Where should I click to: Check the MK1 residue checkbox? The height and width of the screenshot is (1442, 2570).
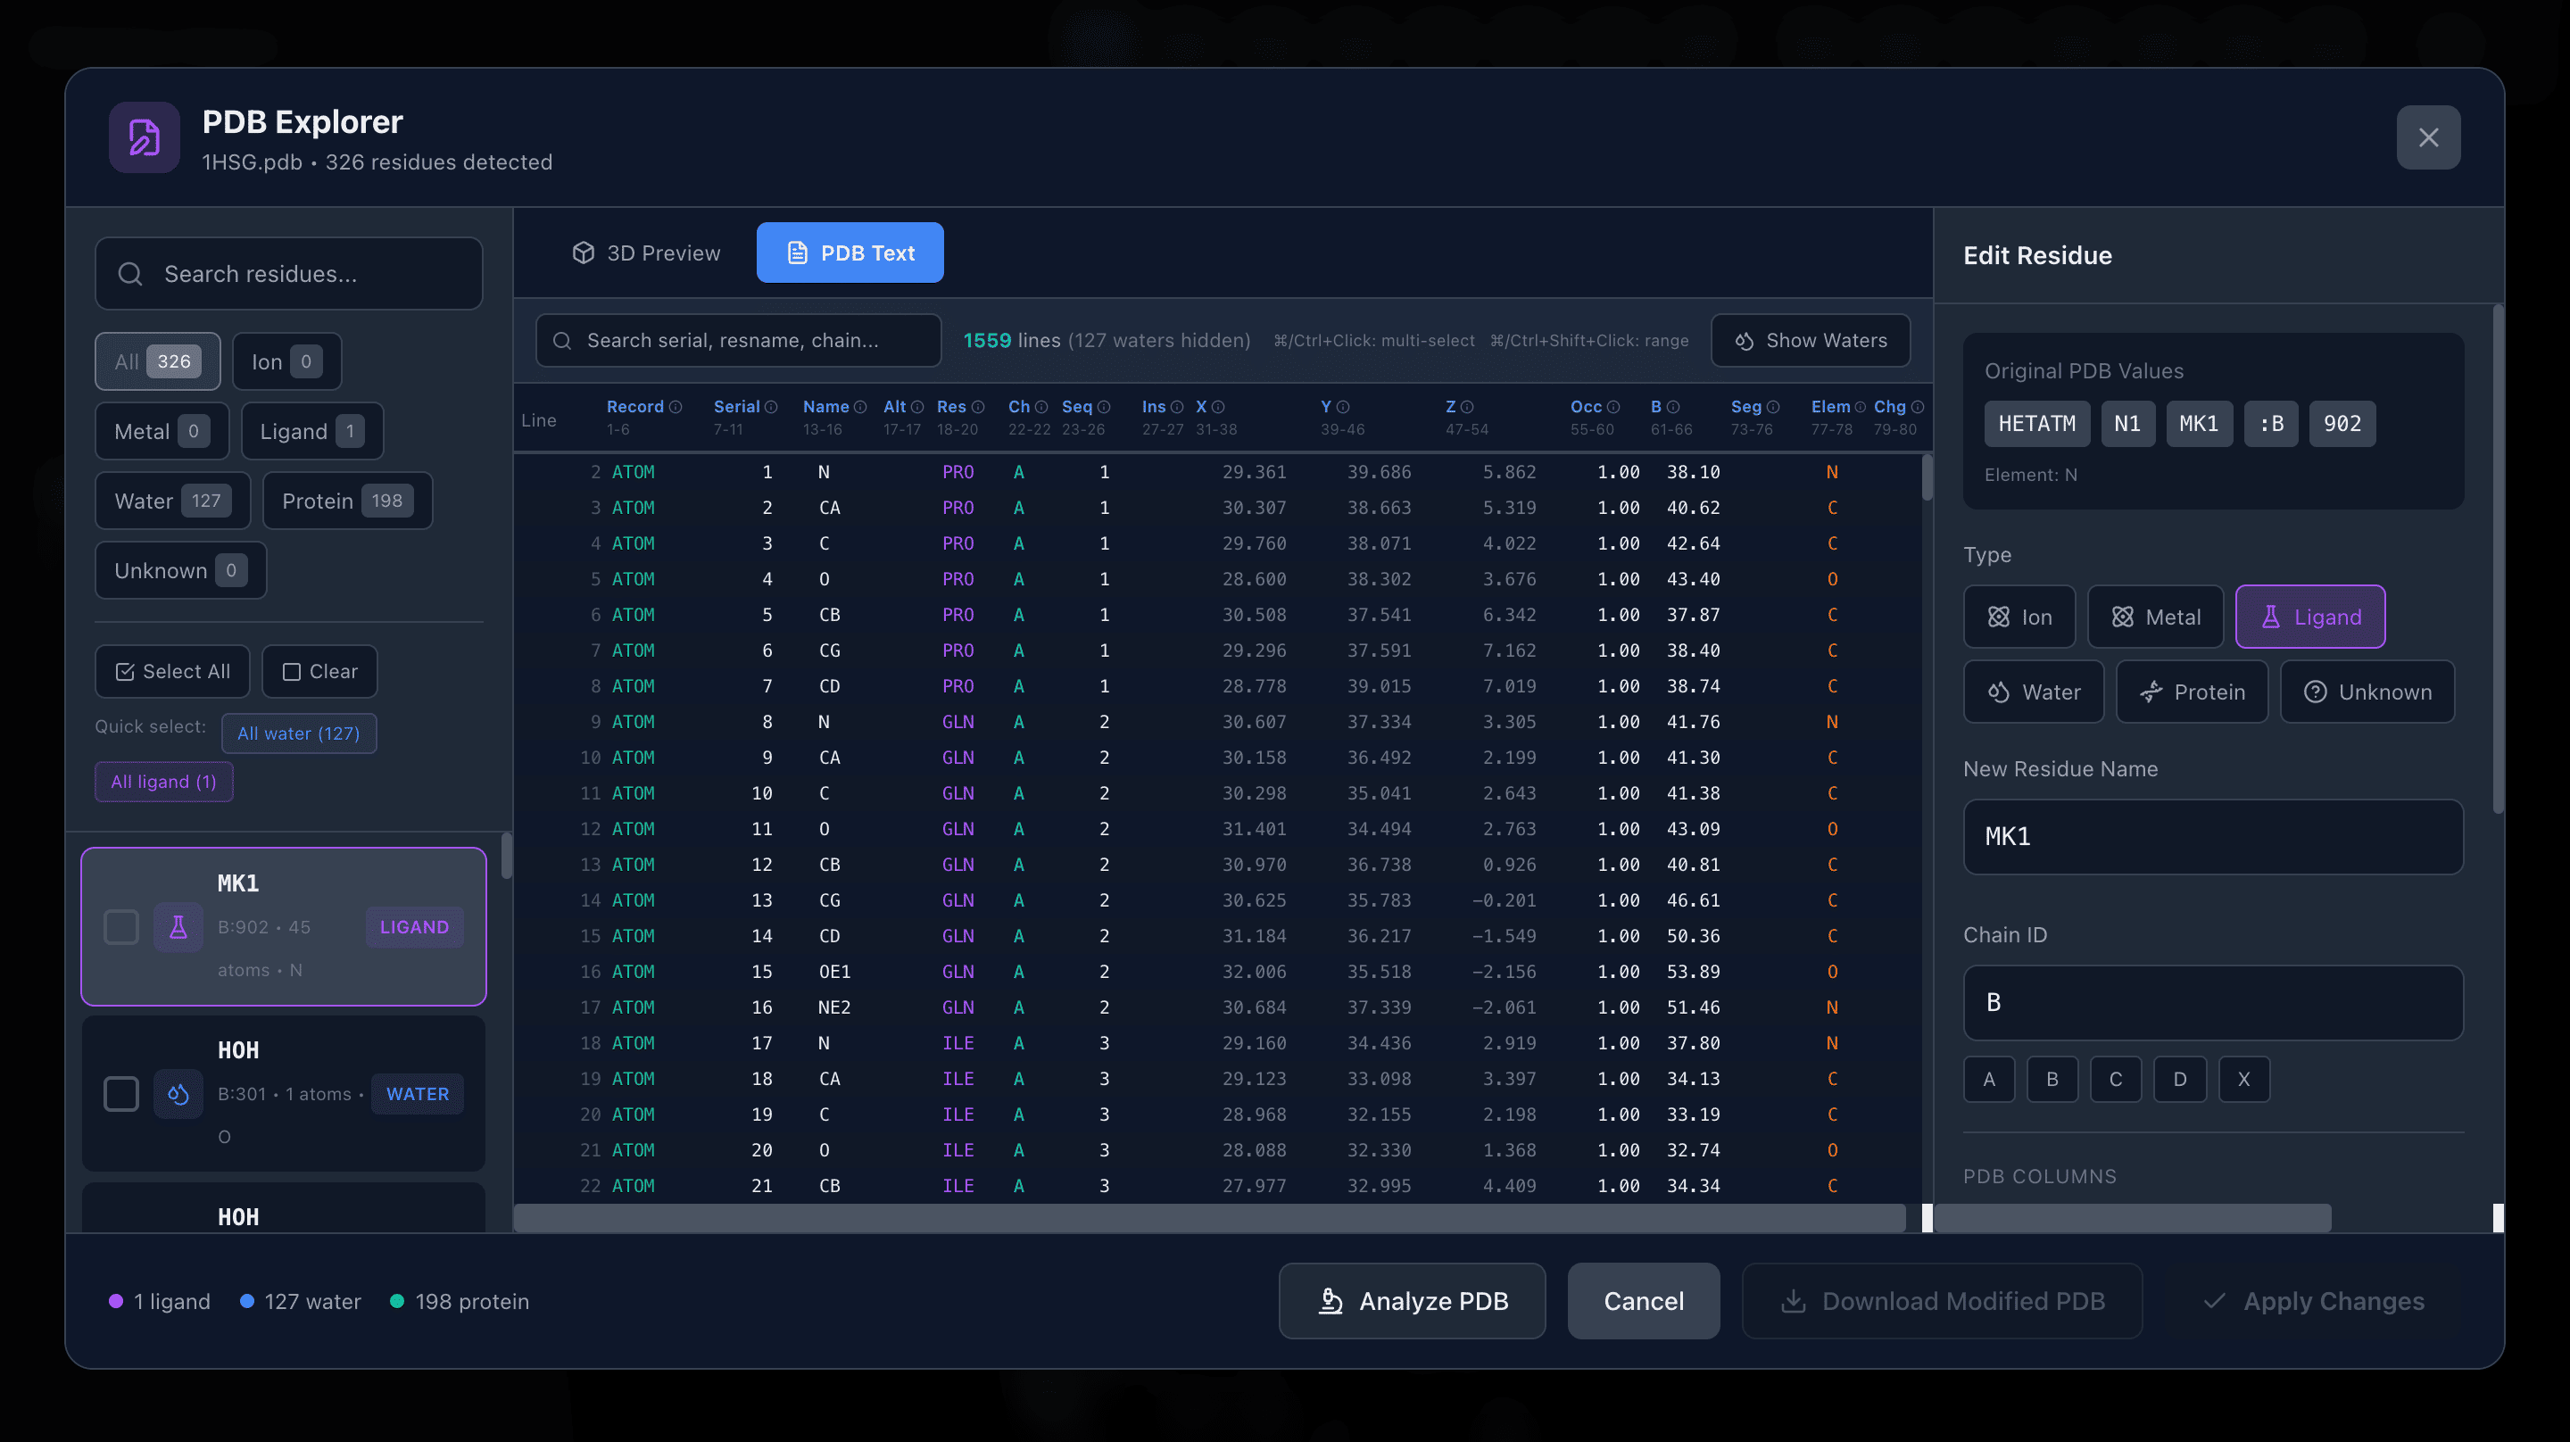coord(120,926)
